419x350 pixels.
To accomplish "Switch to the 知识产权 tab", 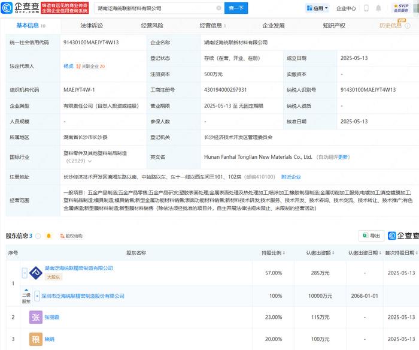I will pos(334,26).
